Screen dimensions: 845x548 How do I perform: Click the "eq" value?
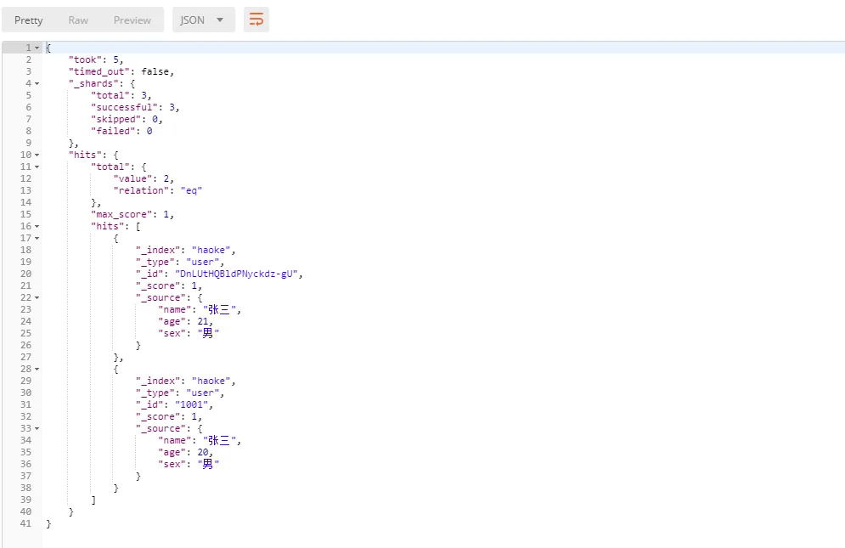[x=191, y=190]
